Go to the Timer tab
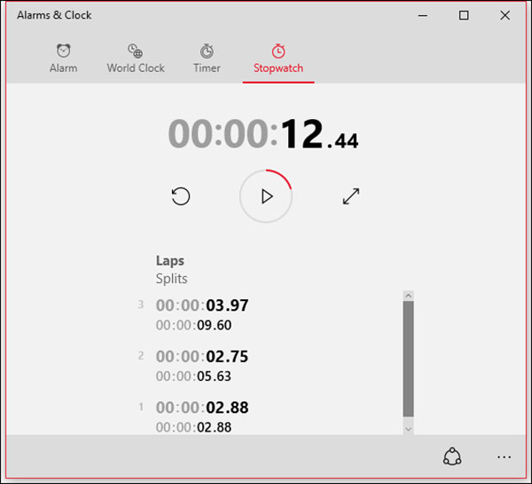532x484 pixels. [x=207, y=68]
